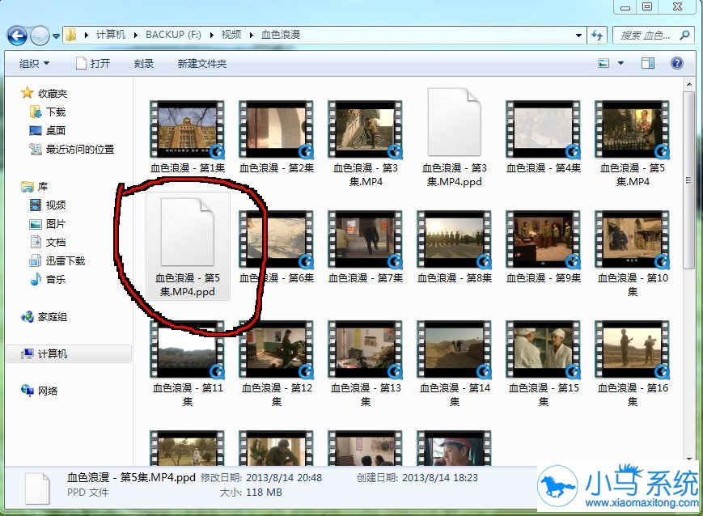Image resolution: width=703 pixels, height=516 pixels.
Task: Click the file list vertical scrollbar
Action: coord(688,180)
